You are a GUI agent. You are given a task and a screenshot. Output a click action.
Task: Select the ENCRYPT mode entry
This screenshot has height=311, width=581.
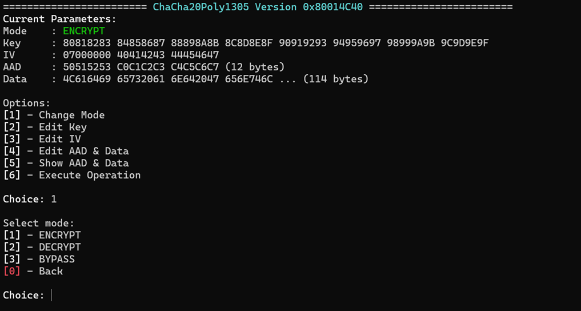[x=42, y=235]
